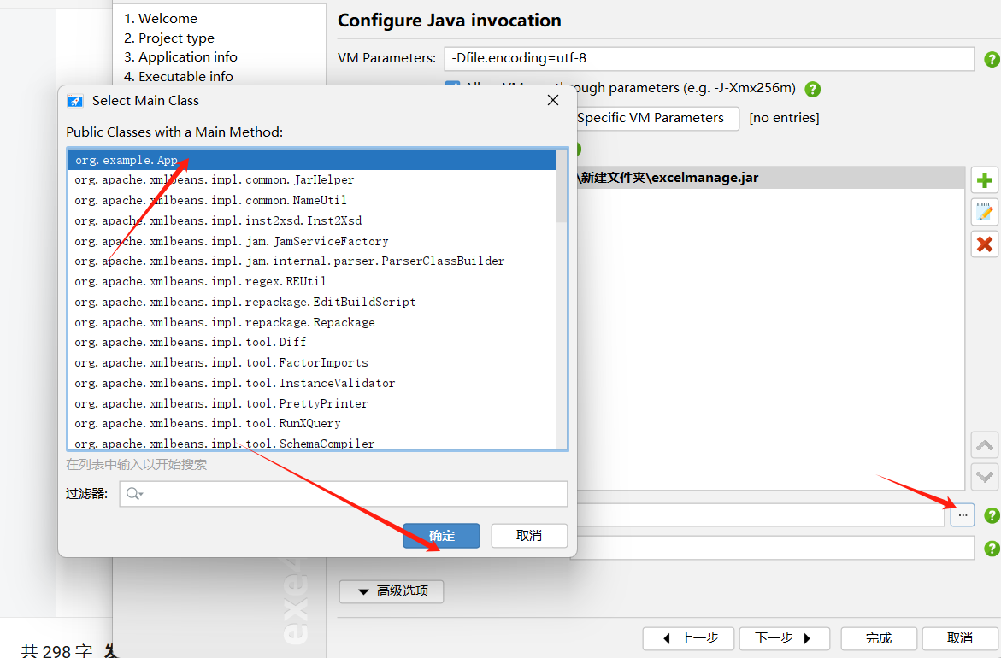Viewport: 1001px width, 658px height.
Task: Go to wizard step 3. Application info
Action: 180,56
